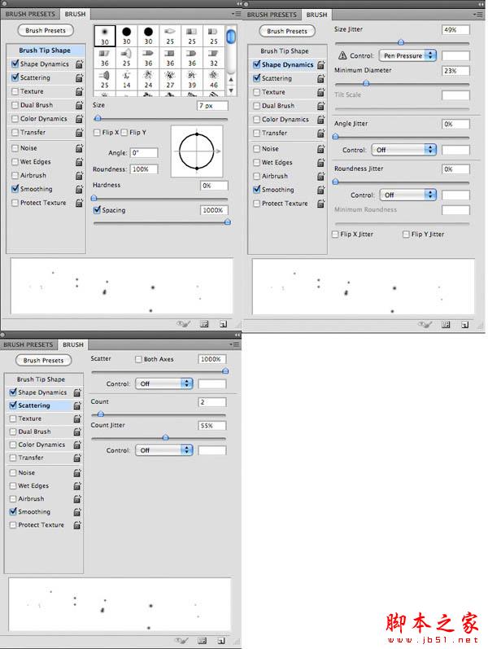Click lock icon beside Texture in top-left panel
The height and width of the screenshot is (649, 488).
pos(80,91)
